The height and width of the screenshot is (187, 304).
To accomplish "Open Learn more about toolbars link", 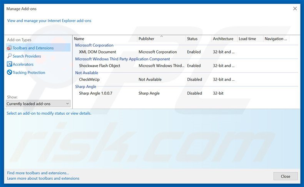I will [43, 179].
